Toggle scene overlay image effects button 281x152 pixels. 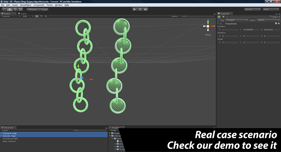tap(41, 16)
